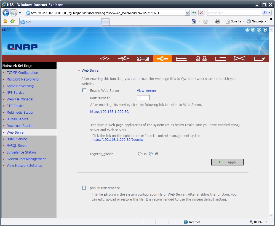The image size is (275, 226).
Task: Expand Home button dropdown arrow
Action: [199, 21]
